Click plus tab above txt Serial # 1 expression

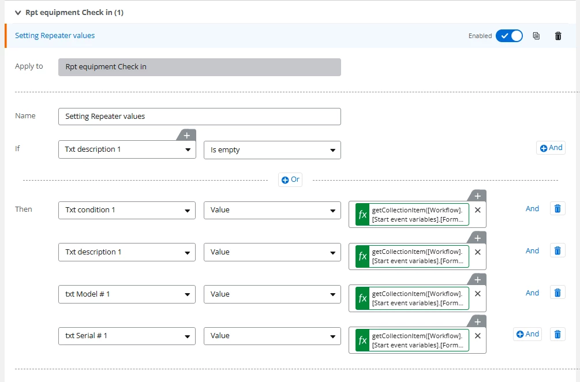(477, 322)
